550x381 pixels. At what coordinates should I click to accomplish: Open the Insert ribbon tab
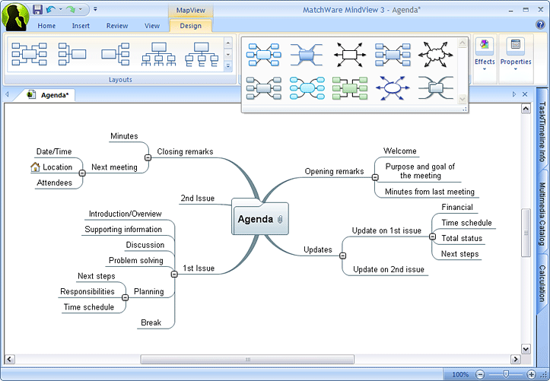pyautogui.click(x=81, y=26)
